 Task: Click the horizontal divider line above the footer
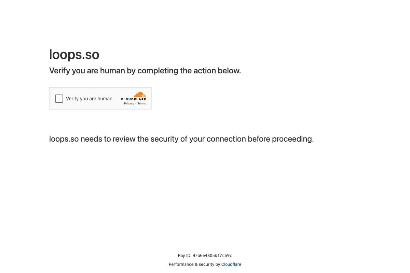205,247
